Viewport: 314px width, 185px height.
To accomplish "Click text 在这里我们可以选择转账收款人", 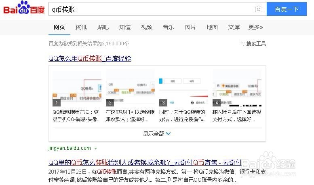I will pos(130,116).
